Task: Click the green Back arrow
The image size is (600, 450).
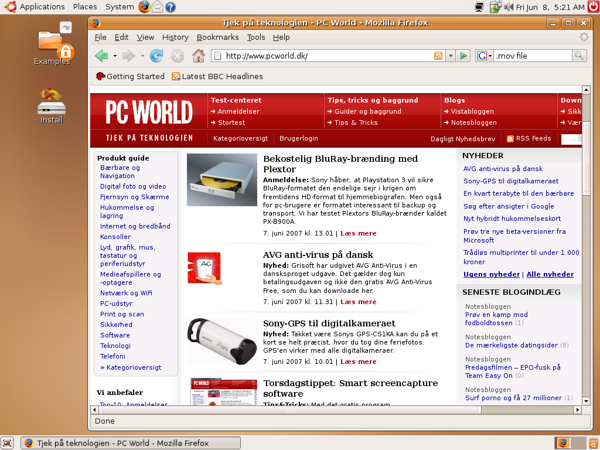Action: pos(102,56)
